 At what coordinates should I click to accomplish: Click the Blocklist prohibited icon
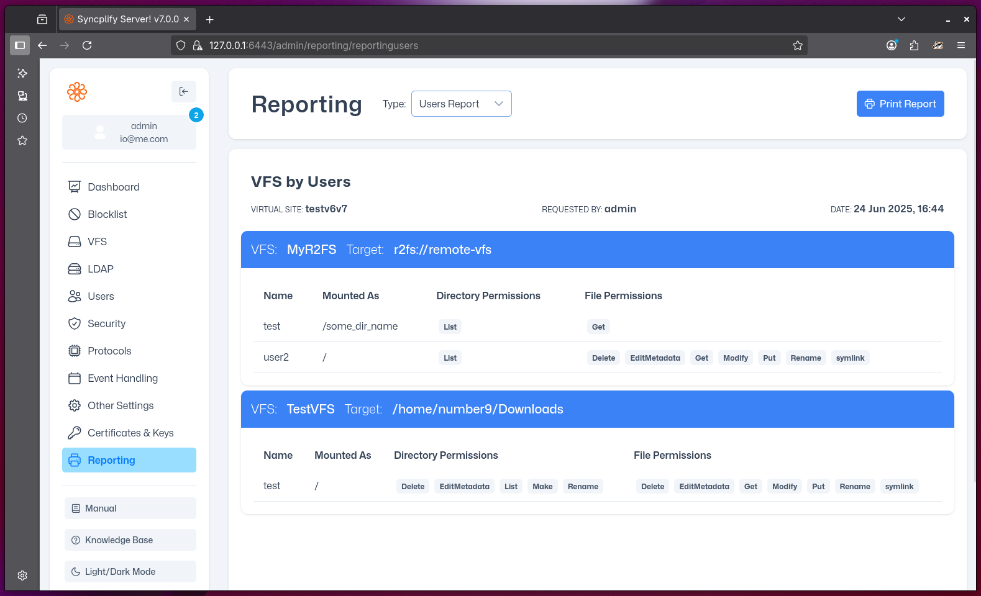click(x=75, y=214)
